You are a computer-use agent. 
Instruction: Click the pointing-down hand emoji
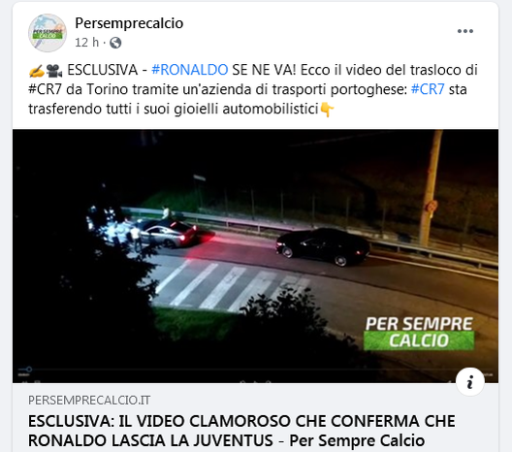[x=327, y=110]
